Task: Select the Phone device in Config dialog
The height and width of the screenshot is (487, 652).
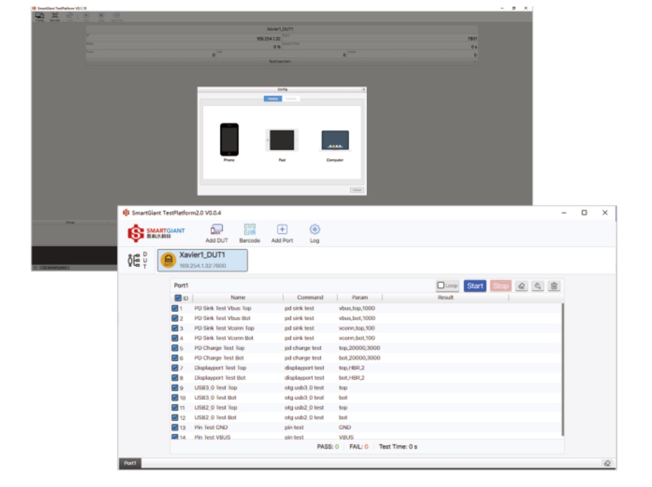Action: [229, 143]
